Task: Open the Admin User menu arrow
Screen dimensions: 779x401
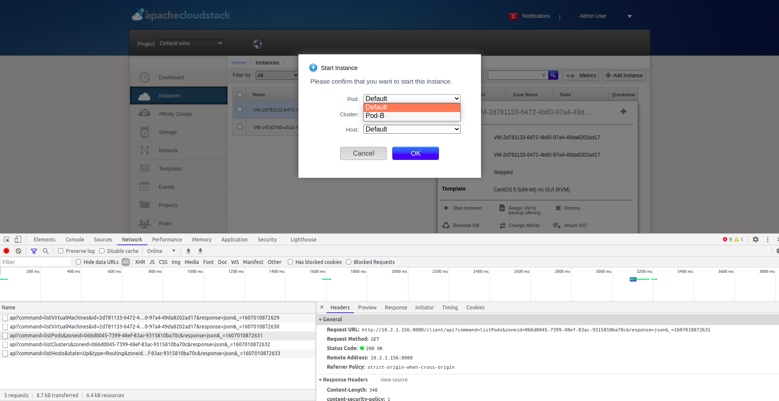Action: tap(630, 16)
